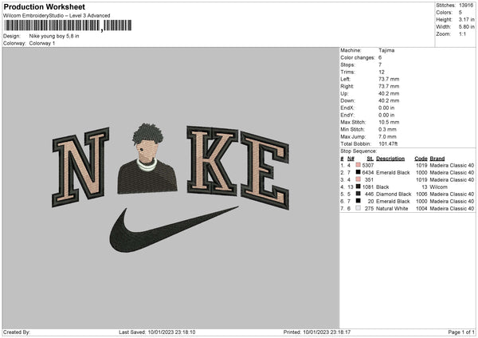Select the 'Colorway 1' value
Image resolution: width=478 pixels, height=338 pixels.
coord(42,43)
